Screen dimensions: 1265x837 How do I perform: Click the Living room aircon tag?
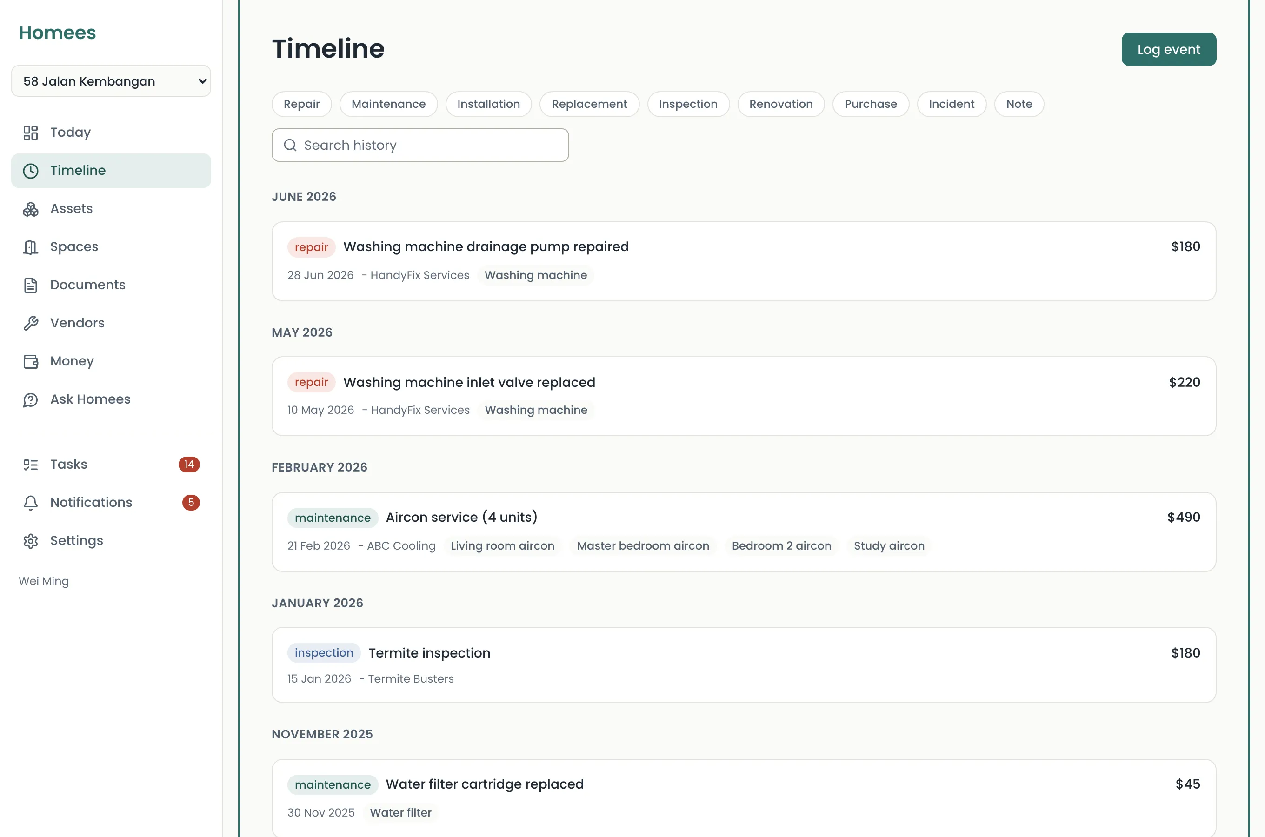pyautogui.click(x=502, y=546)
